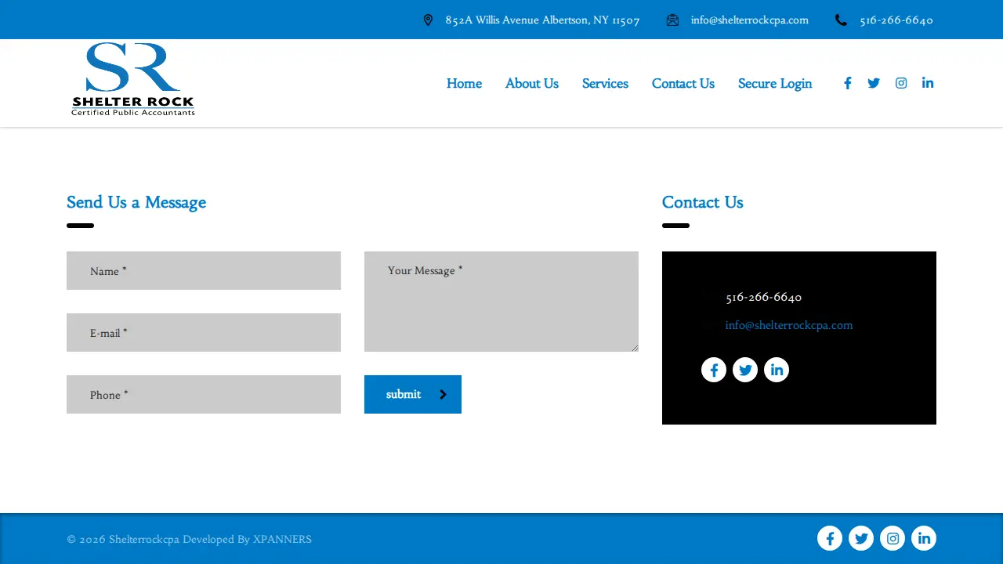The height and width of the screenshot is (564, 1003).
Task: Open Facebook circle icon in footer
Action: [830, 538]
